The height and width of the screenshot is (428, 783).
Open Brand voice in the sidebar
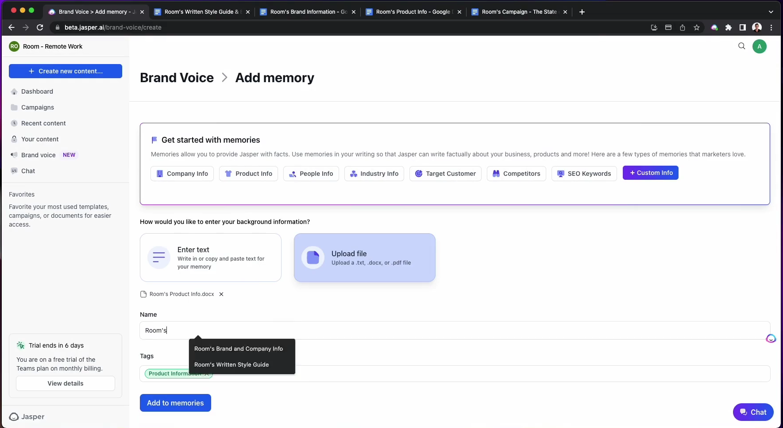pyautogui.click(x=39, y=155)
